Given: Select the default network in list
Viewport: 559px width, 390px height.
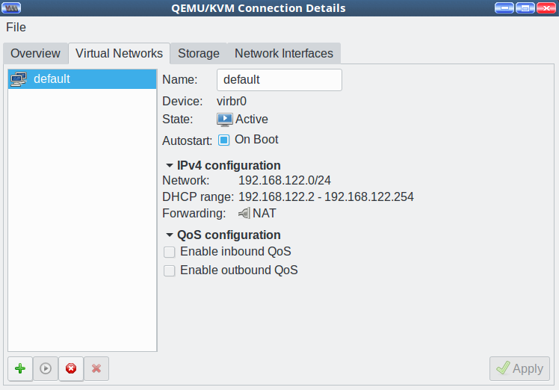Looking at the screenshot, I should click(x=82, y=79).
